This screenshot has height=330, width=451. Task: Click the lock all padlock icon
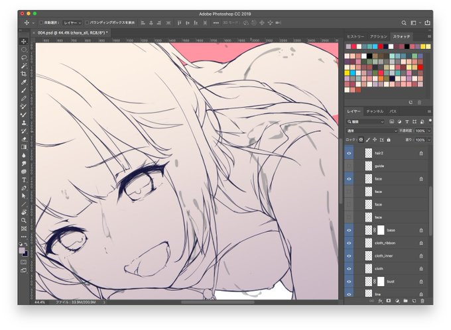(x=389, y=140)
